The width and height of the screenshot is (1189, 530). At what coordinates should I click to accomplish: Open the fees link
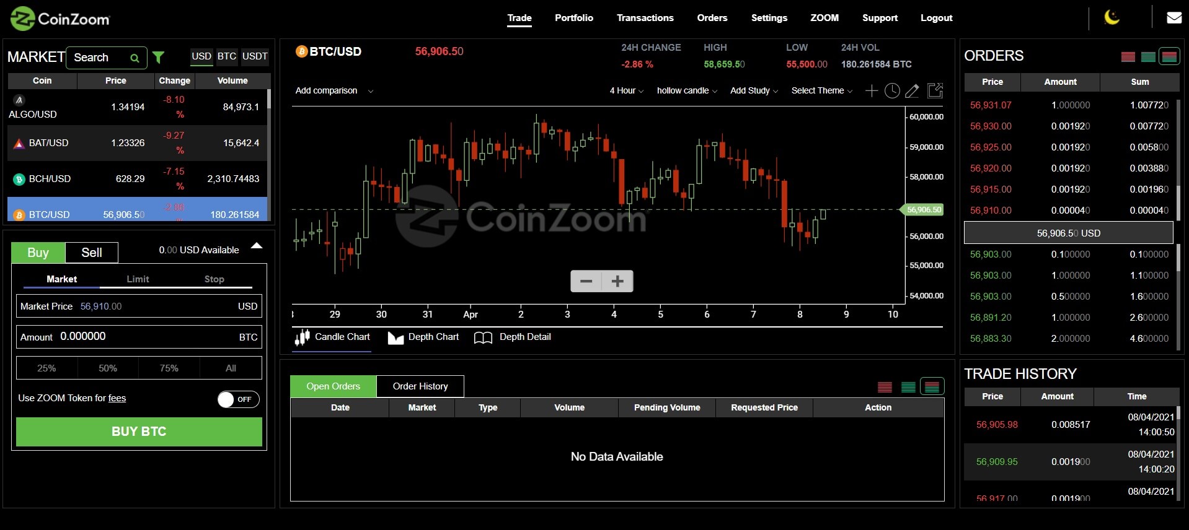117,398
